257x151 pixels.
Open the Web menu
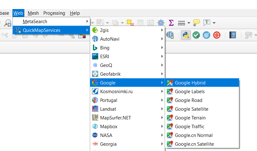(18, 13)
